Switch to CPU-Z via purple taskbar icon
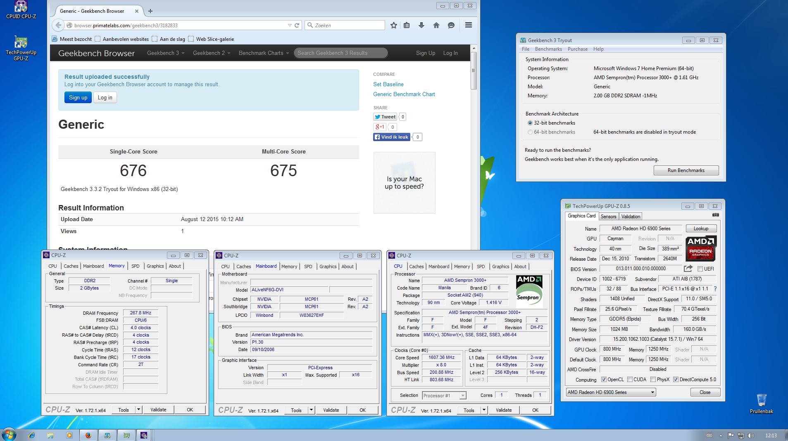The image size is (788, 441). pos(144,435)
